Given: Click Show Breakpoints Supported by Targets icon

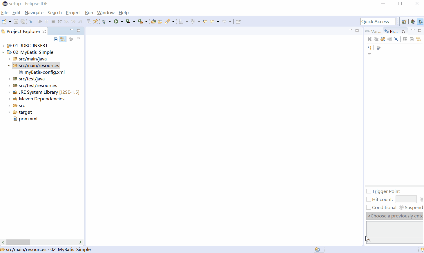Looking at the screenshot, I should point(383,39).
